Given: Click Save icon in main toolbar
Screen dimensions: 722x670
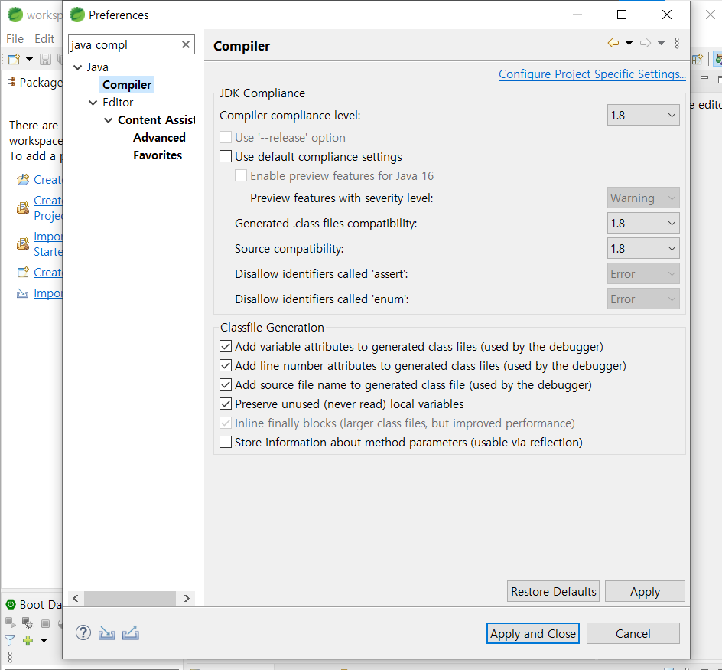Looking at the screenshot, I should [x=45, y=59].
